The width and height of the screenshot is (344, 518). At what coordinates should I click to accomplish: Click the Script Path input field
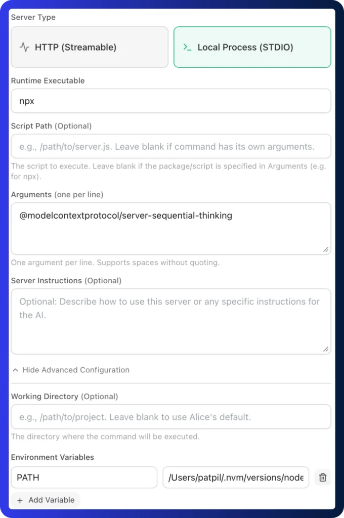171,147
